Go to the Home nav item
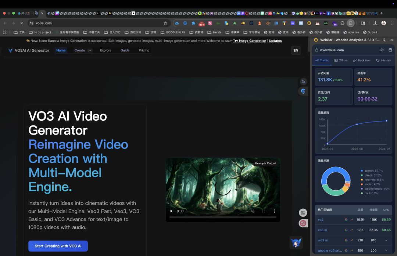397x256 pixels. coord(61,50)
